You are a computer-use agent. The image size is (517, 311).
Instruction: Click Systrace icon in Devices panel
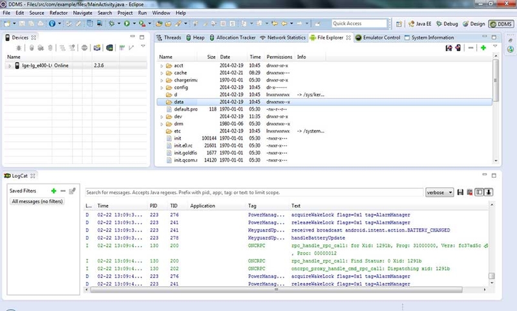(122, 48)
